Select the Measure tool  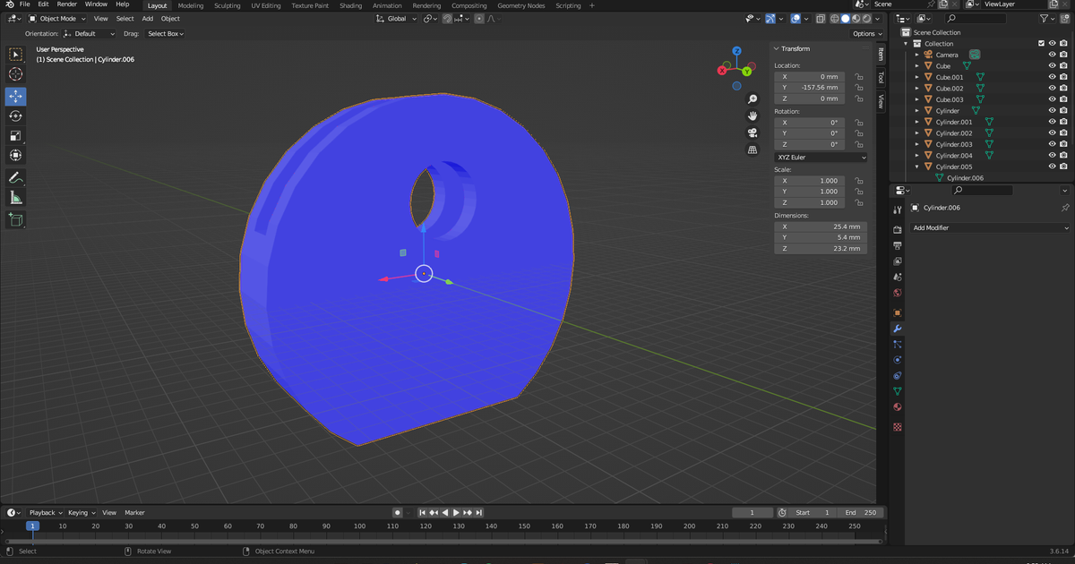tap(15, 196)
